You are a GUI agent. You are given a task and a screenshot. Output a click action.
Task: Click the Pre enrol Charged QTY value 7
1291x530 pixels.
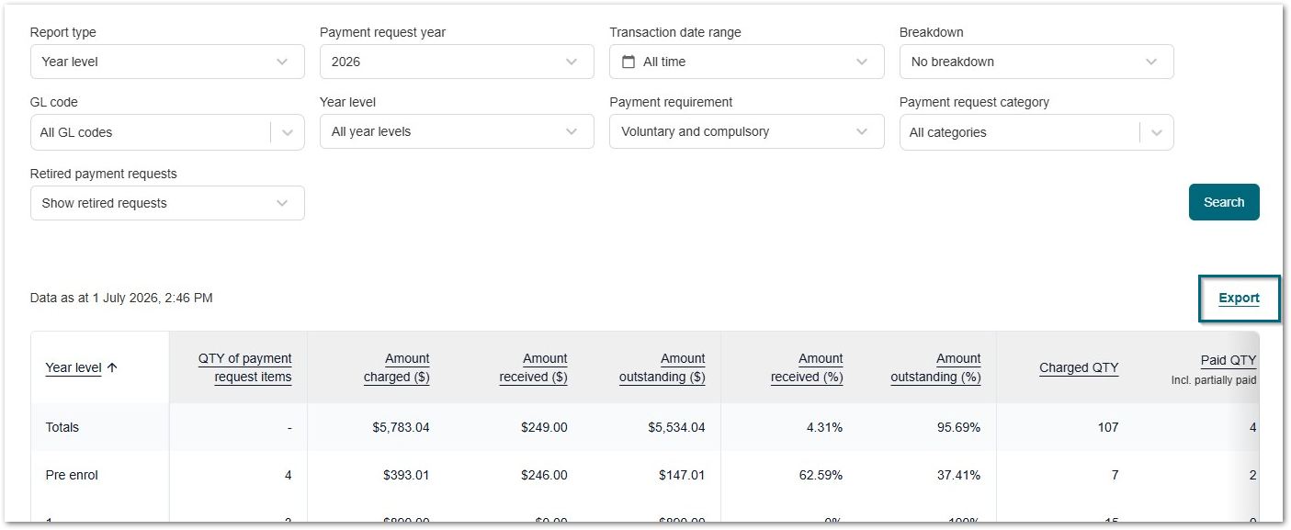1115,475
